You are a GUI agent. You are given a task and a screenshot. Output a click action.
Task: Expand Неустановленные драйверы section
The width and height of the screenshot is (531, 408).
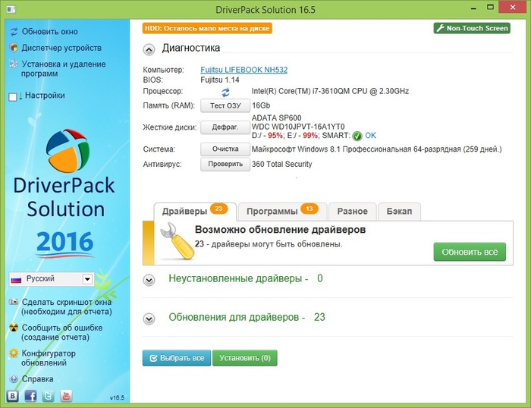pos(149,279)
